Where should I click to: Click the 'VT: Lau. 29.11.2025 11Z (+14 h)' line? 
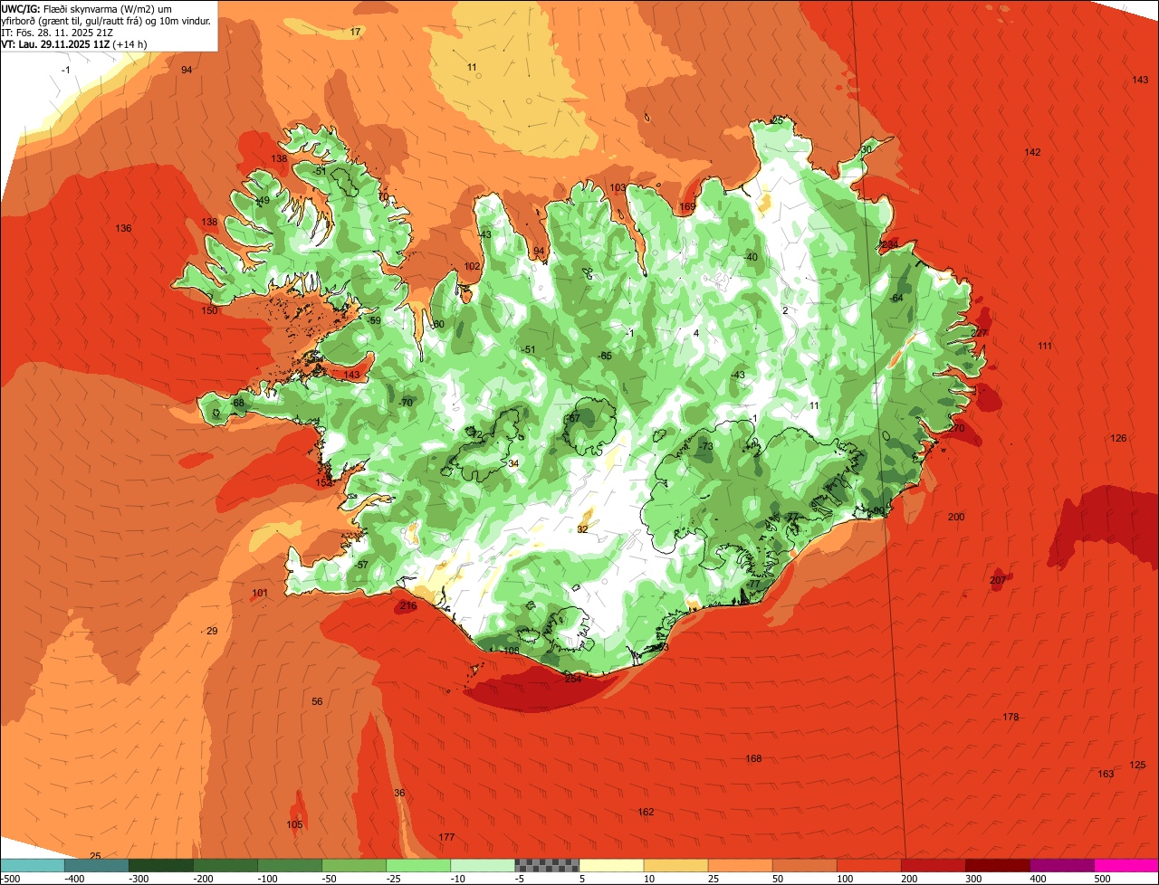74,43
